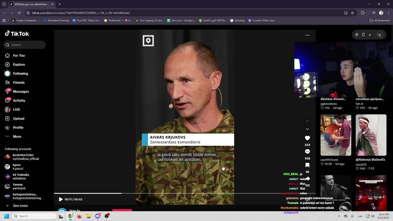Open the tab search dropdown arrow
The image size is (393, 221).
[4, 4]
